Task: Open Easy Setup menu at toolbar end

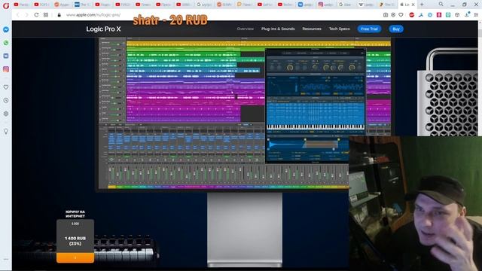Action: click(x=476, y=15)
